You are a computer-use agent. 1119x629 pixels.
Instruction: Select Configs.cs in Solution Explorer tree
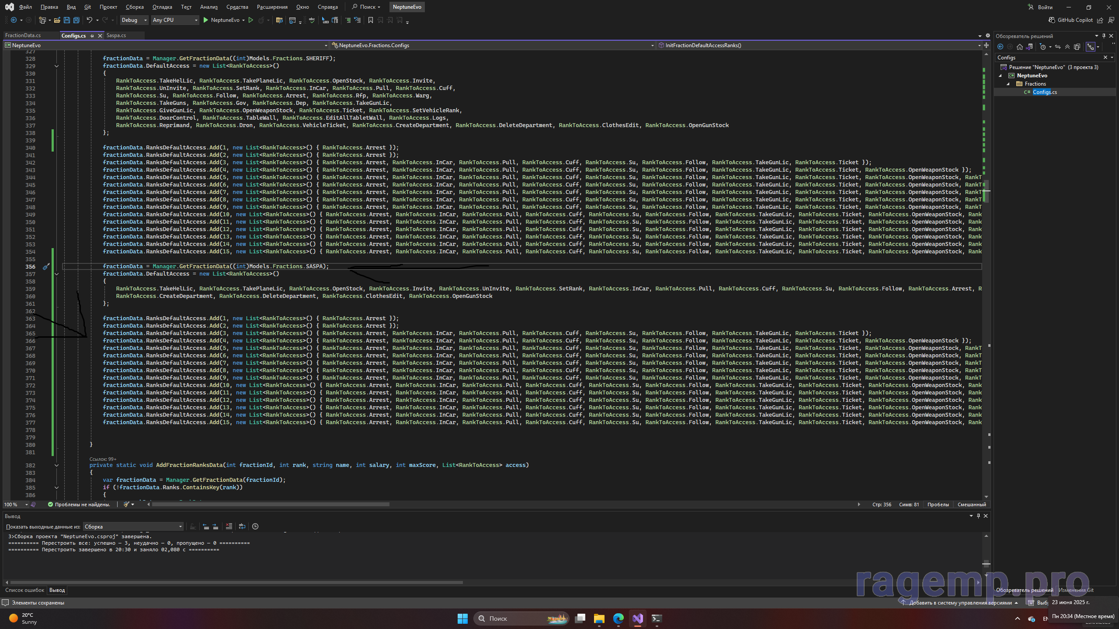1045,92
